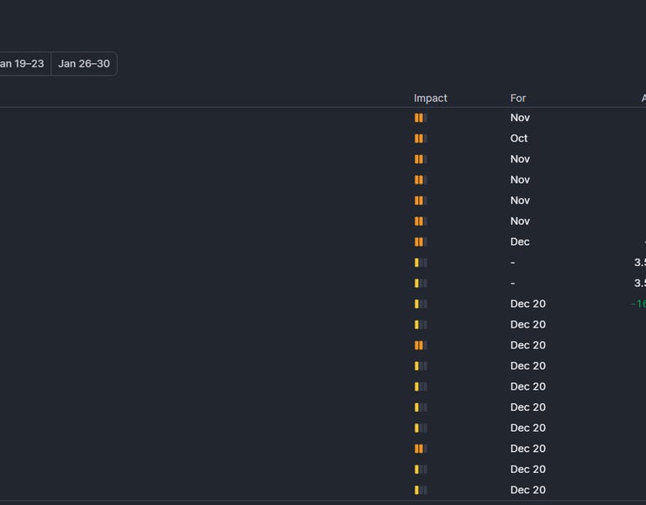Click the For column header
646x505 pixels.
click(x=518, y=98)
